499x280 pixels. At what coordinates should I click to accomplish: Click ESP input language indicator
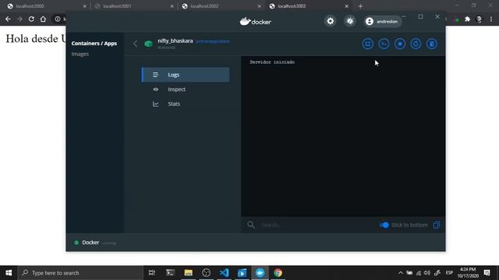tap(449, 273)
